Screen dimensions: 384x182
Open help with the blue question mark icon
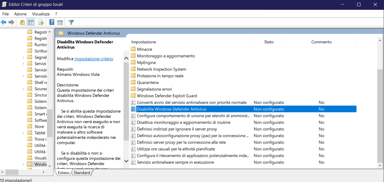52,22
